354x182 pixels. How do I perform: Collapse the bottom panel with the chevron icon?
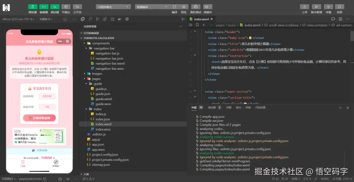click(341, 108)
